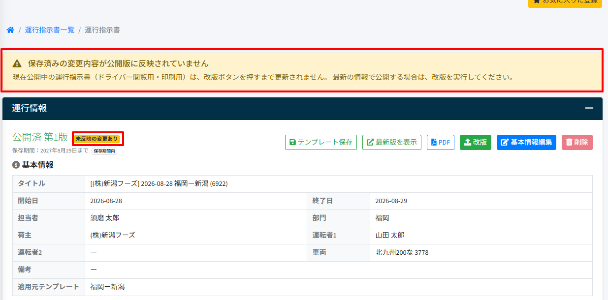608x300 pixels.
Task: Open the PDF export button
Action: pyautogui.click(x=441, y=142)
